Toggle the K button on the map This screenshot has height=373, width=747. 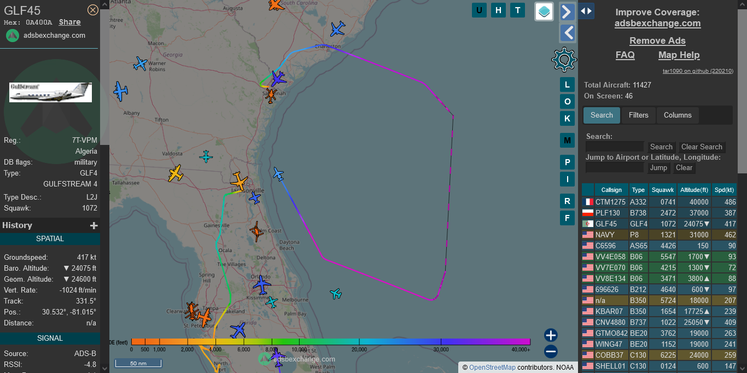[x=567, y=119]
